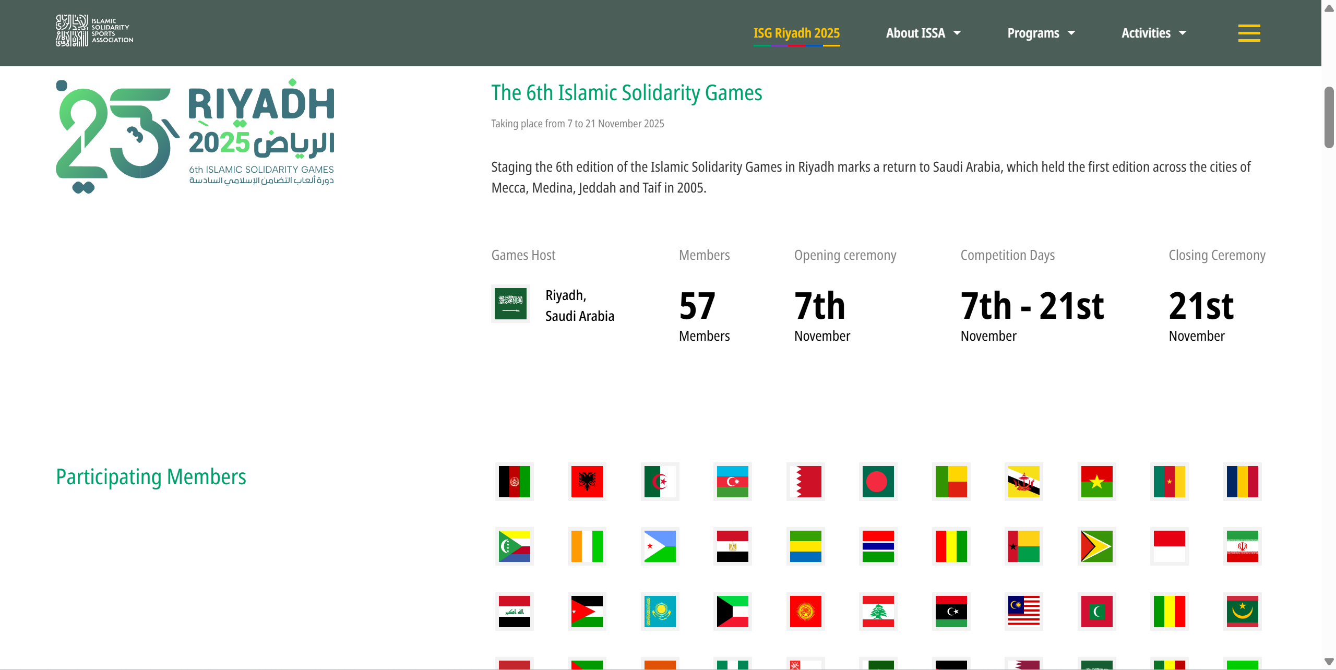1336x670 pixels.
Task: Click the Saudi Arabia host flag
Action: pyautogui.click(x=510, y=304)
